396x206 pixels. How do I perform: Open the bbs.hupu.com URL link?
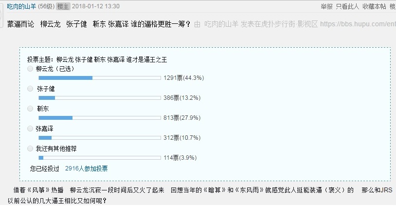coord(358,24)
